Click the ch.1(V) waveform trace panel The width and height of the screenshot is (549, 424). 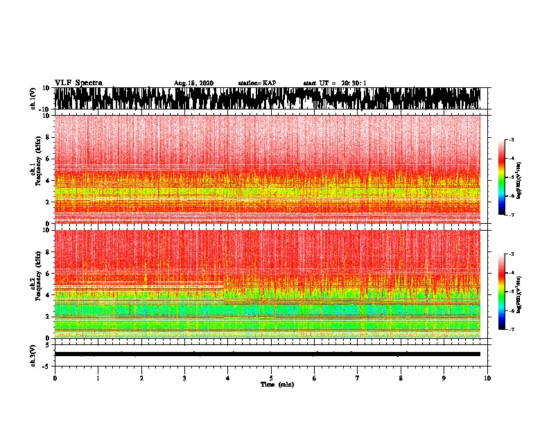point(267,98)
